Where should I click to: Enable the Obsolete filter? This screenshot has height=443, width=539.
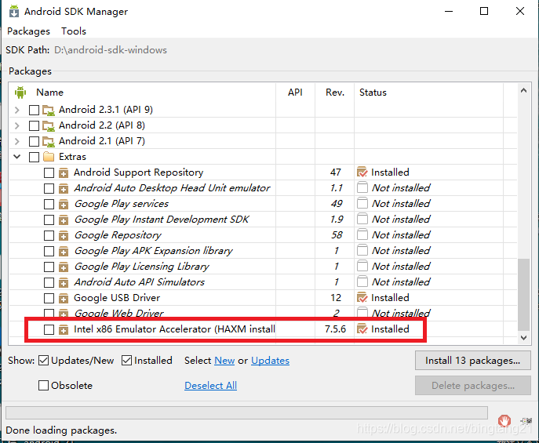tap(43, 386)
